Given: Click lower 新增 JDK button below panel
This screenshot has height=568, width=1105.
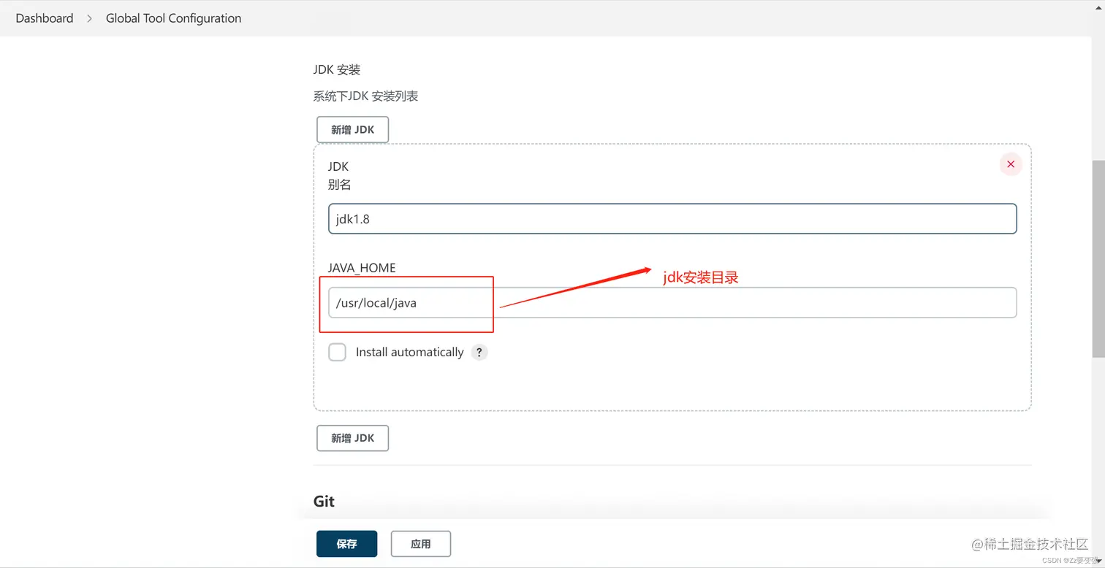Looking at the screenshot, I should point(352,438).
